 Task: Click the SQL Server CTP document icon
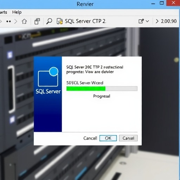59,21
